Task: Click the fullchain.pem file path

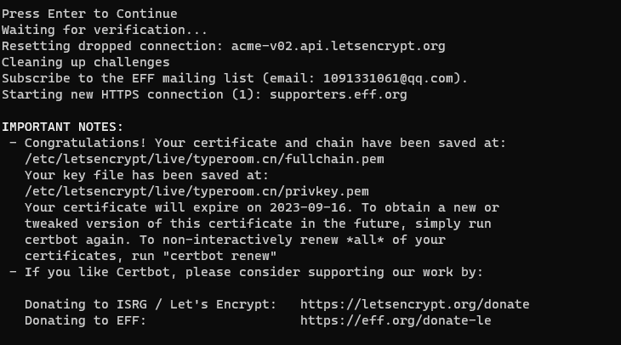Action: tap(204, 159)
